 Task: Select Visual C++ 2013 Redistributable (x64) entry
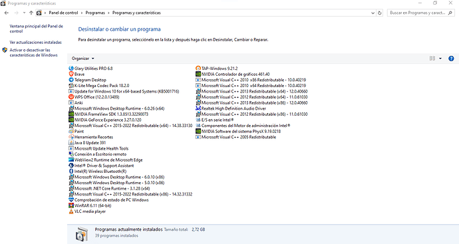coord(251,91)
